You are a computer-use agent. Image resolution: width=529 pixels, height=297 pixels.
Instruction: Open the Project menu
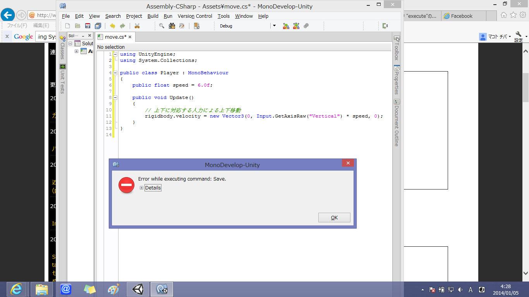[134, 16]
